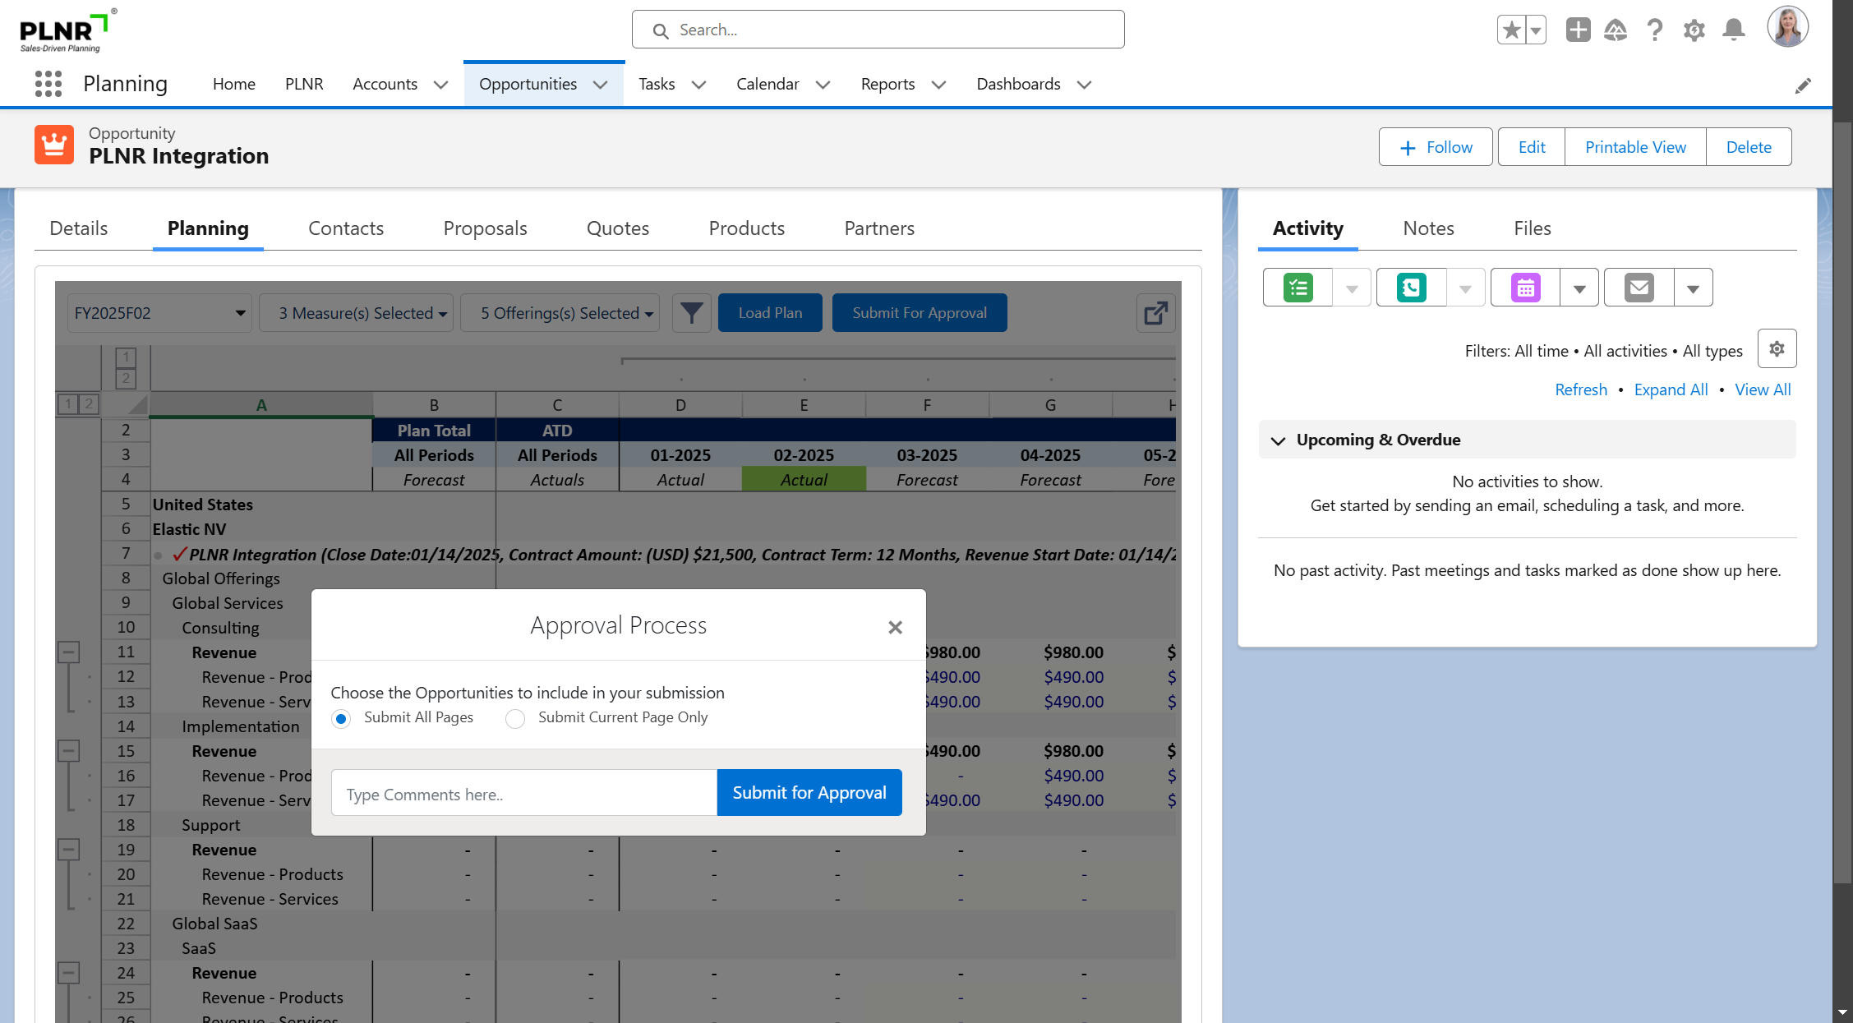The image size is (1853, 1023).
Task: Click the New Task green icon
Action: click(1298, 288)
